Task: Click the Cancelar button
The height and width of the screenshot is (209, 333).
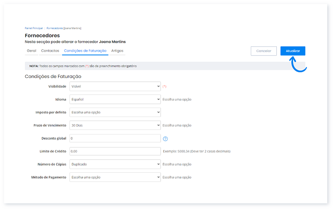Action: point(263,51)
